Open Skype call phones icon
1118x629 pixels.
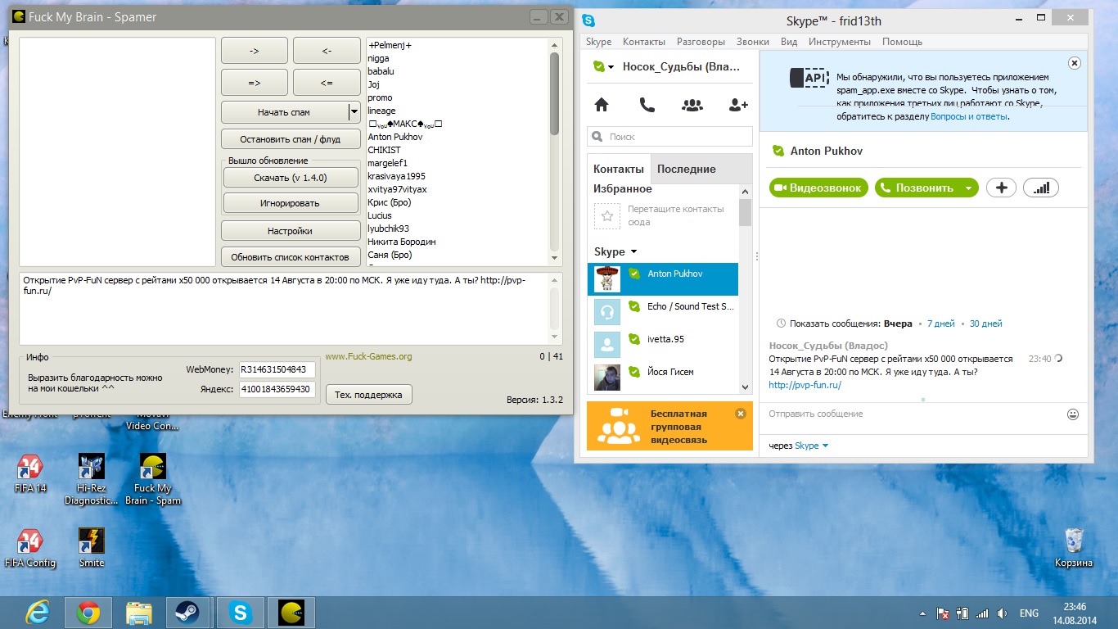(x=647, y=105)
